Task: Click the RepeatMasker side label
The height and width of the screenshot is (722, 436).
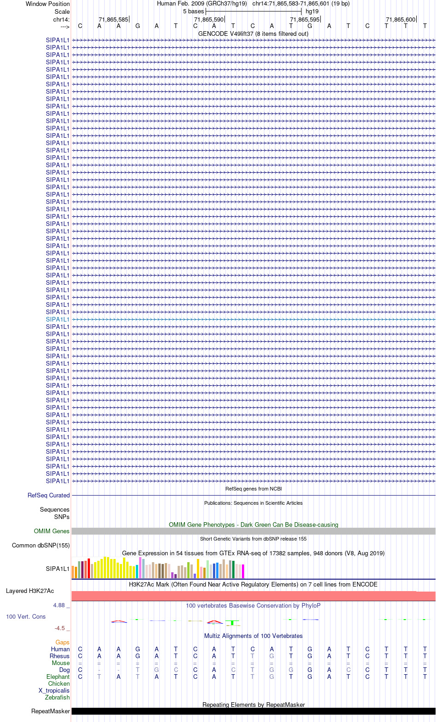Action: click(50, 711)
